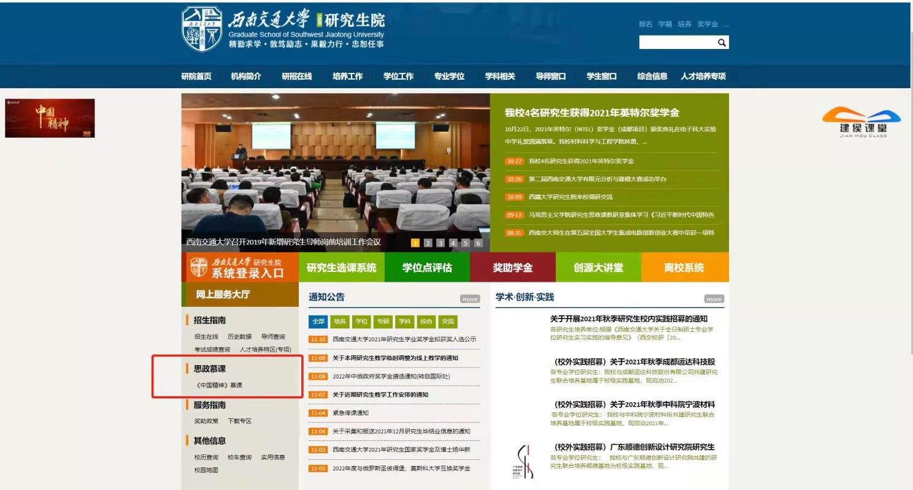Click the Southwest Jiaotong University emblem logo

[x=202, y=29]
